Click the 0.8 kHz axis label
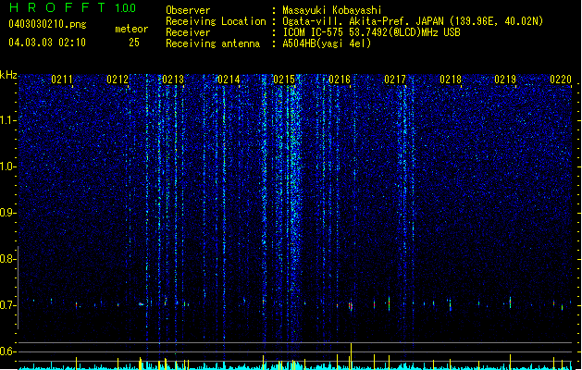582x370 pixels. click(x=8, y=259)
